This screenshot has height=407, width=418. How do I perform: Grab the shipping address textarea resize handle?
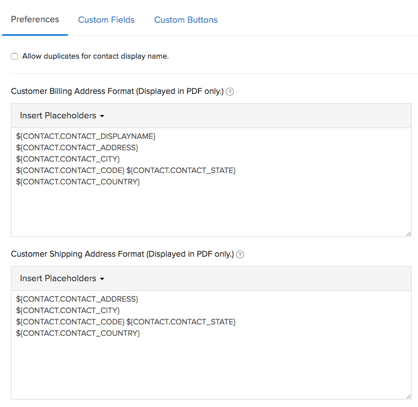point(408,396)
